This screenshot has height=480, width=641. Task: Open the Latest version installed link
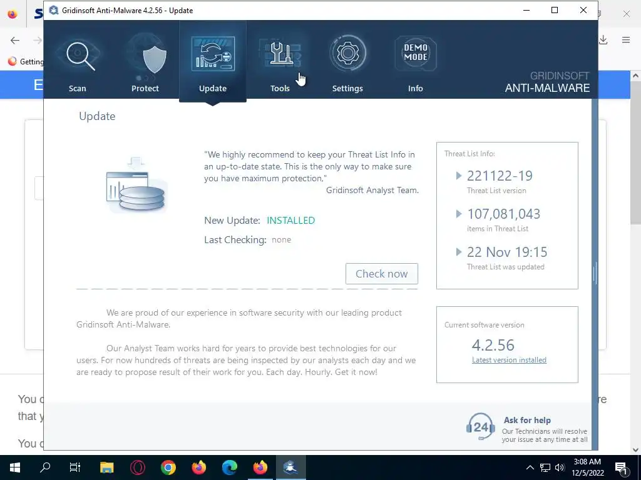click(x=509, y=360)
